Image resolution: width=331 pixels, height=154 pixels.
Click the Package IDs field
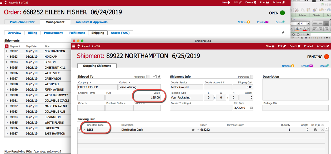(296, 108)
